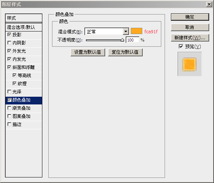Image resolution: width=214 pixels, height=183 pixels.
Task: Click the 确定 OK button
Action: [190, 17]
